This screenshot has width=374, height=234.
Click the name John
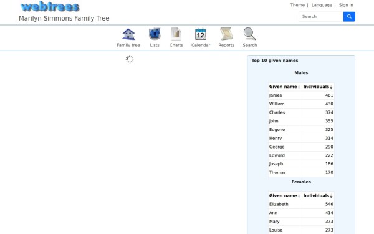pyautogui.click(x=274, y=121)
